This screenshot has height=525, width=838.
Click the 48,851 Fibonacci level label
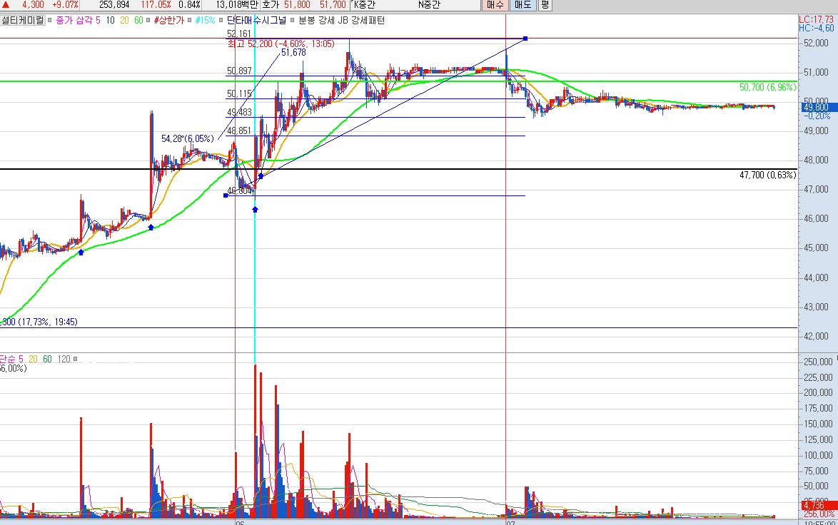(x=239, y=131)
